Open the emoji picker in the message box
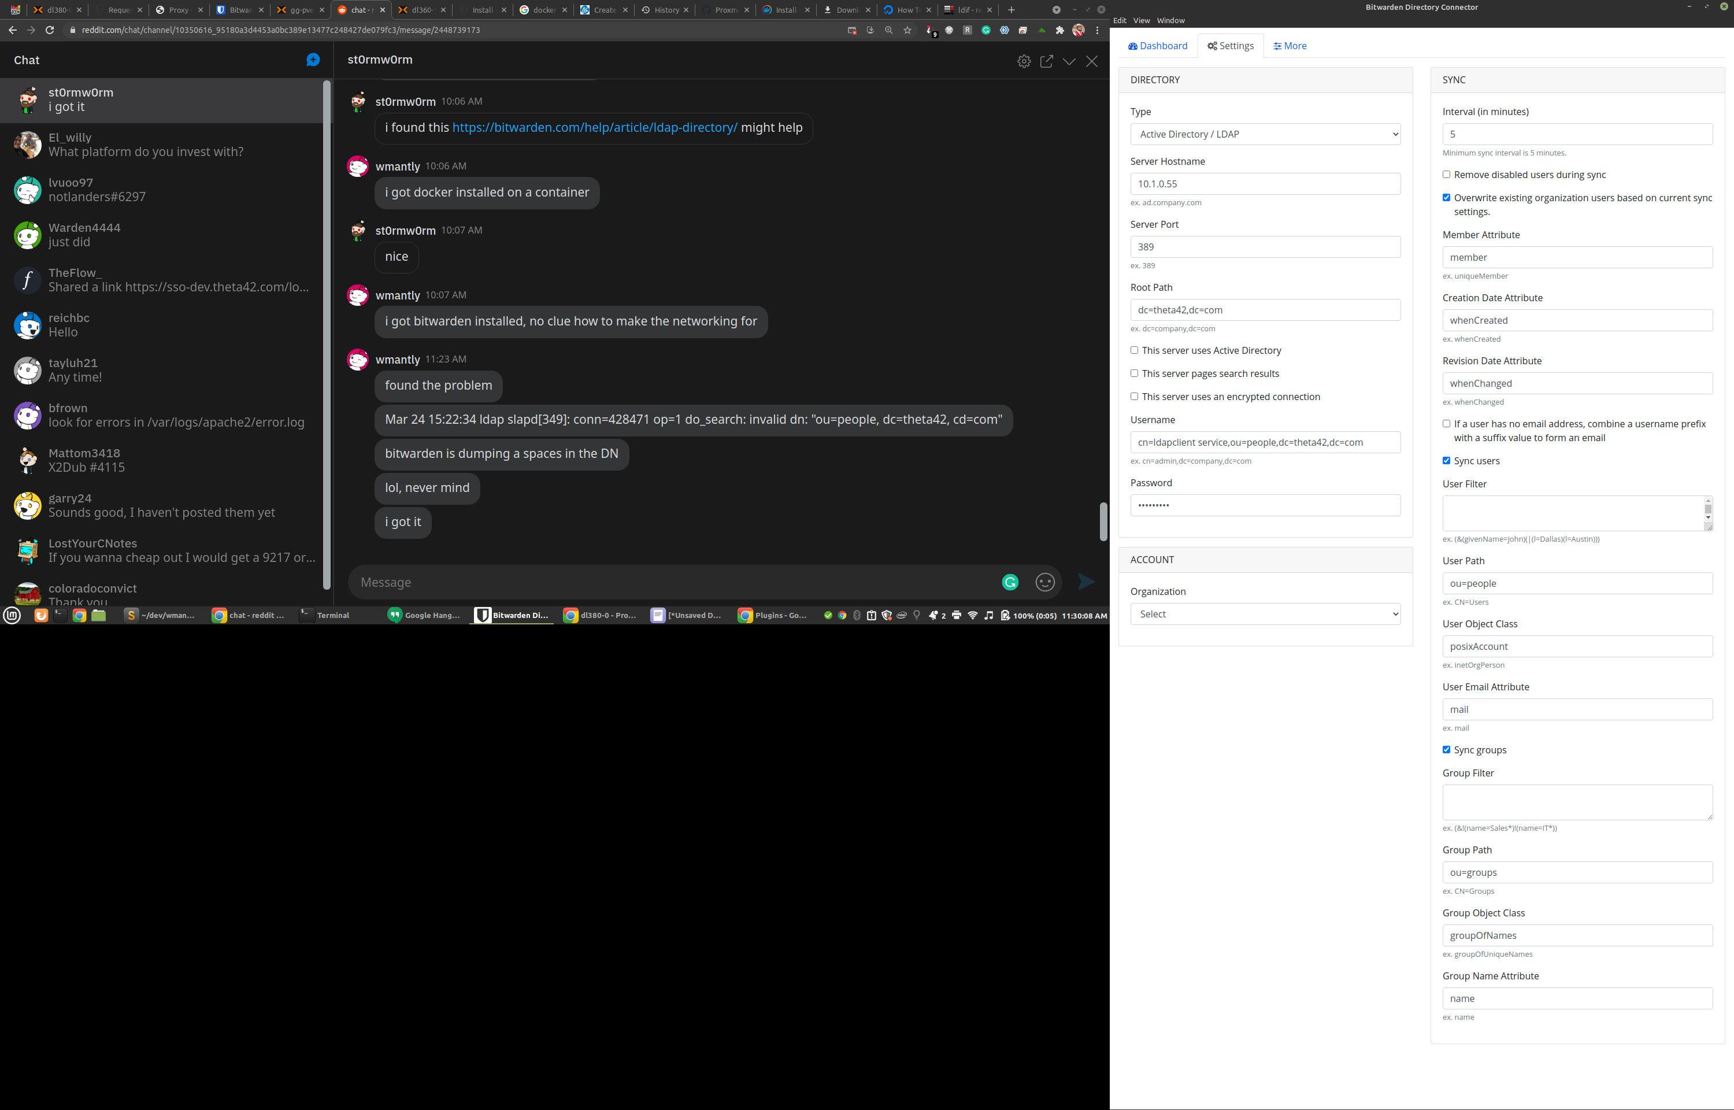The width and height of the screenshot is (1734, 1110). (1044, 582)
